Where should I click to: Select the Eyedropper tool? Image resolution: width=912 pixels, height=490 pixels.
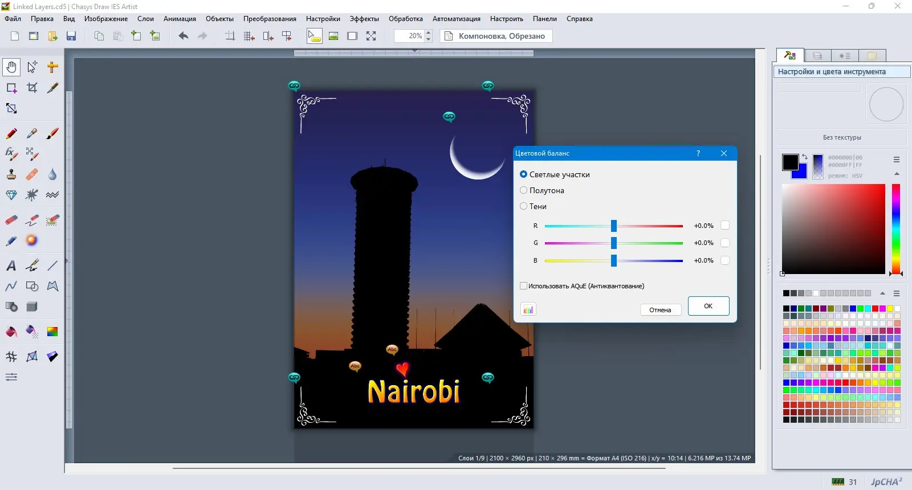tap(32, 133)
